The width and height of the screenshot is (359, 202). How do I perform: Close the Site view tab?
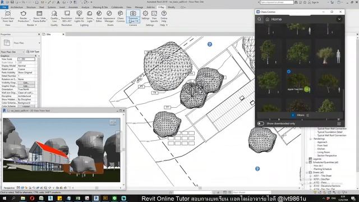click(x=63, y=34)
